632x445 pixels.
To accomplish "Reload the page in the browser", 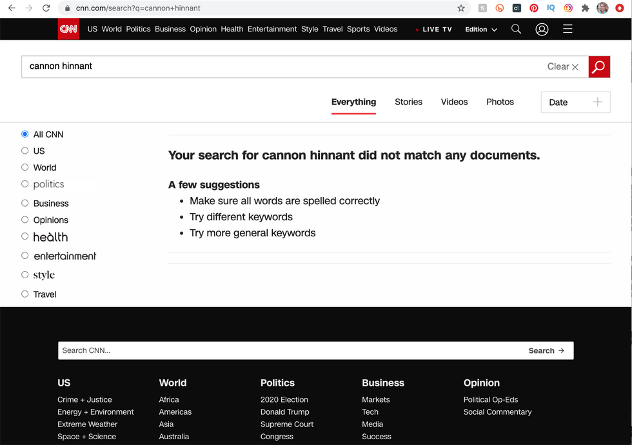I will 46,8.
